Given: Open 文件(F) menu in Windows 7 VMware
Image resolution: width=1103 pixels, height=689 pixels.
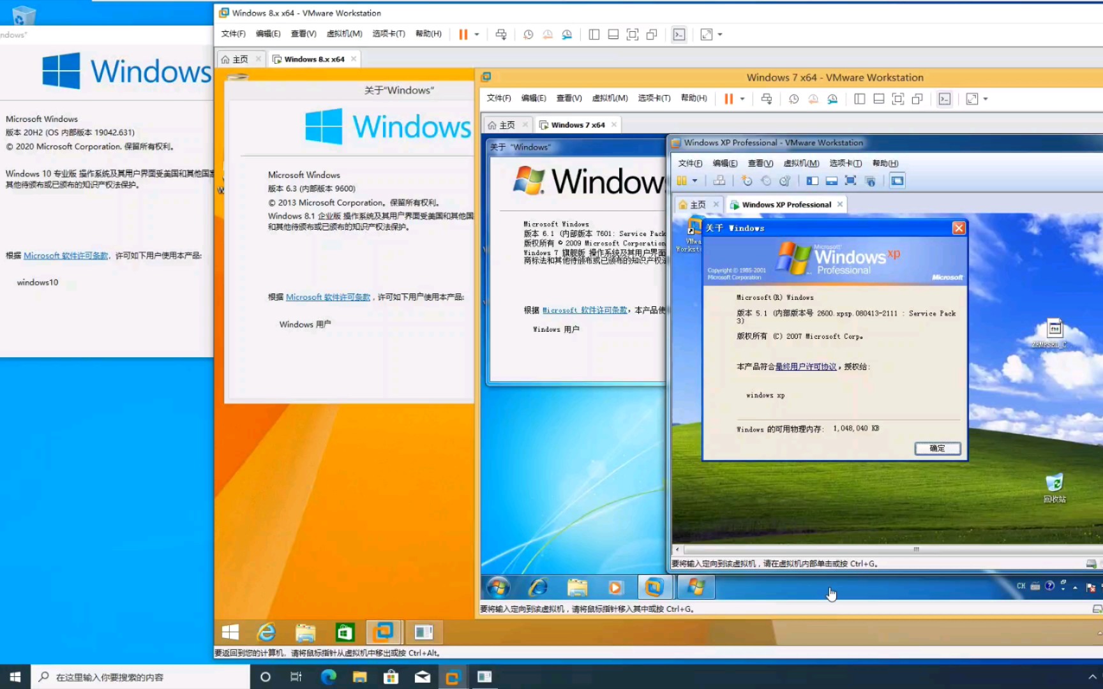Looking at the screenshot, I should tap(499, 98).
